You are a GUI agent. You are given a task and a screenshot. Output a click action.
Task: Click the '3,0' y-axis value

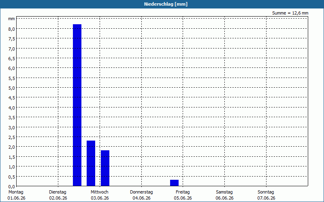point(12,128)
